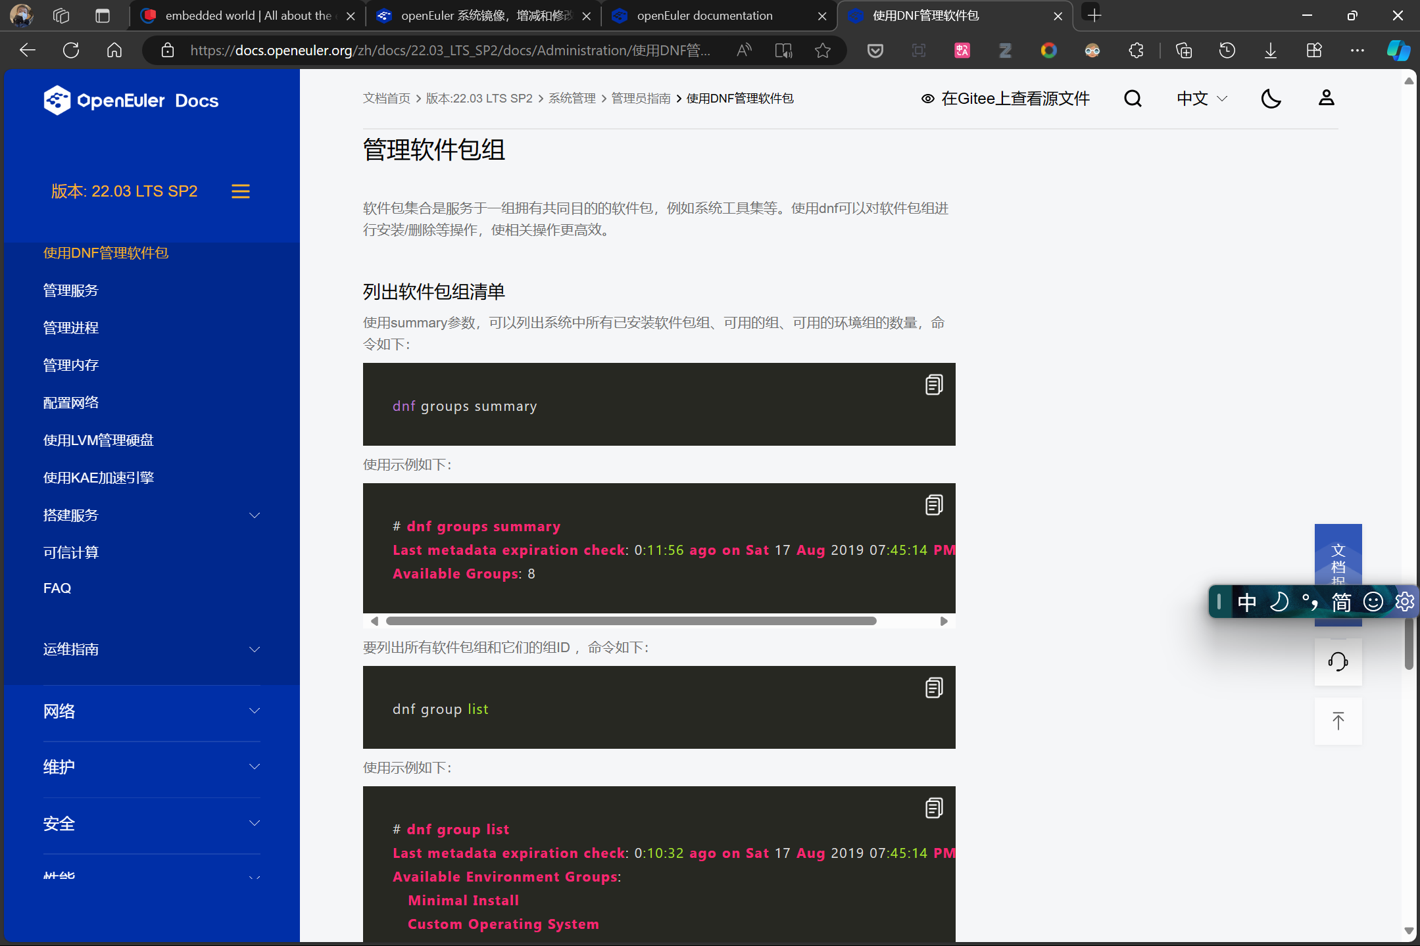Copy the 'dnf groups summary' command code
The height and width of the screenshot is (946, 1420).
(x=933, y=385)
